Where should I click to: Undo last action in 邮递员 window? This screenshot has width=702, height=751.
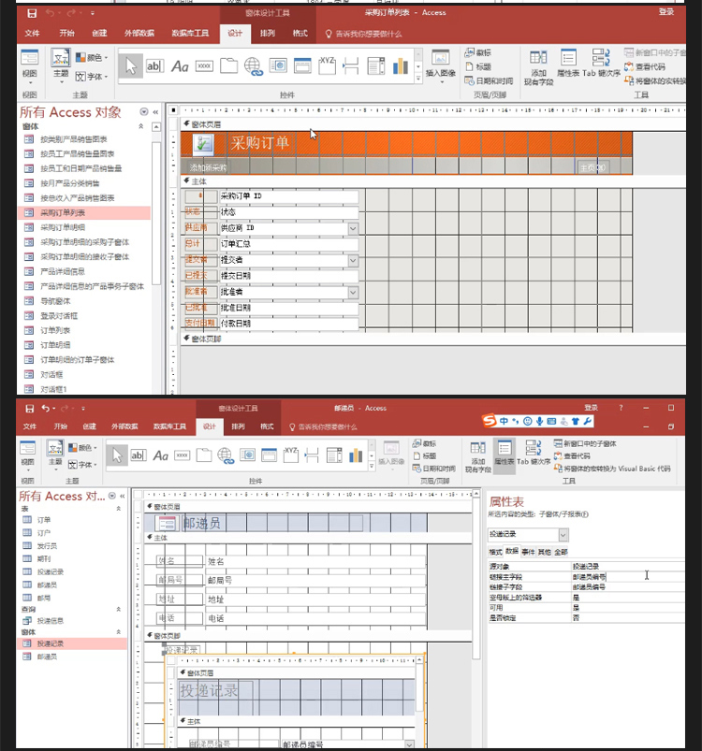tap(46, 408)
